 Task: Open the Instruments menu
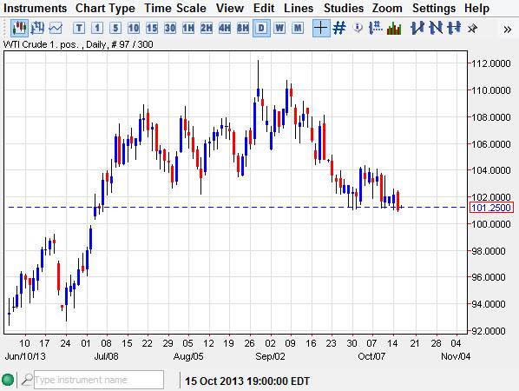(35, 8)
